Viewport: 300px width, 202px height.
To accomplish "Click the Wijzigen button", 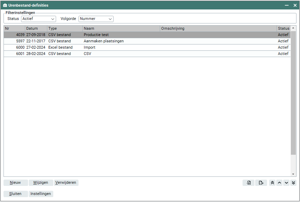I will point(41,183).
